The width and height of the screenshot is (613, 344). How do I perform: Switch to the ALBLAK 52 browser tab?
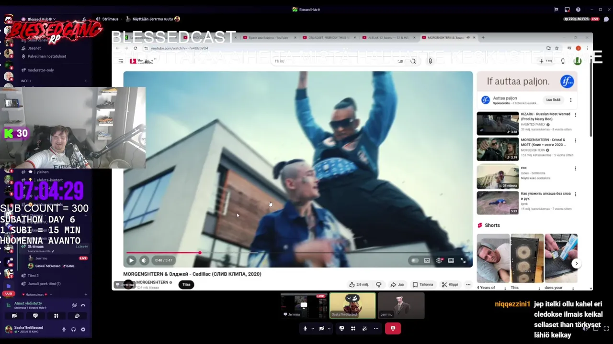click(x=388, y=37)
